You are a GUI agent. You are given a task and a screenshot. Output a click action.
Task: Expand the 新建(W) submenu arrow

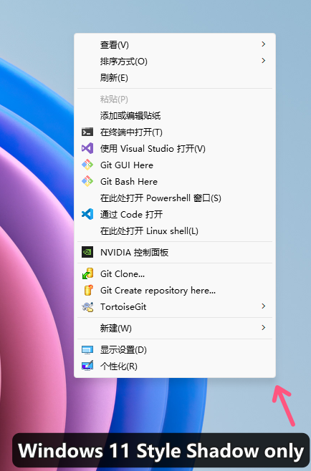(264, 328)
